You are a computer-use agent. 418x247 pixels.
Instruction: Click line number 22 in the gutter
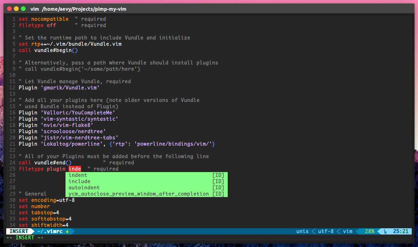click(12, 150)
